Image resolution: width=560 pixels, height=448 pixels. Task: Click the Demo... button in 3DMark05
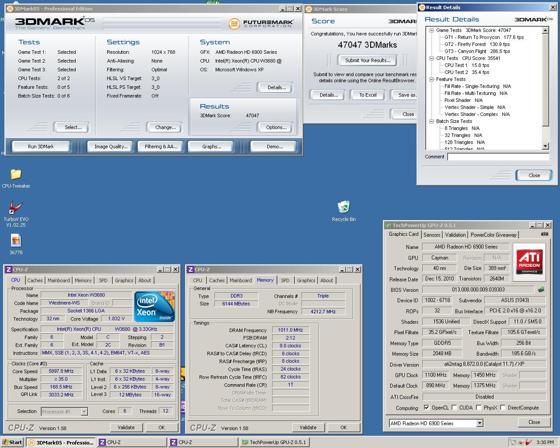point(275,147)
